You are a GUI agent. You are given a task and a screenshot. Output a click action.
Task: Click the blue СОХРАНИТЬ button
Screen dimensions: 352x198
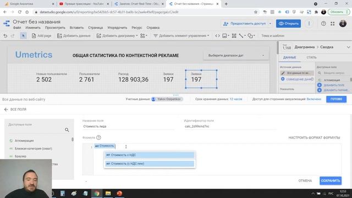[x=331, y=181]
